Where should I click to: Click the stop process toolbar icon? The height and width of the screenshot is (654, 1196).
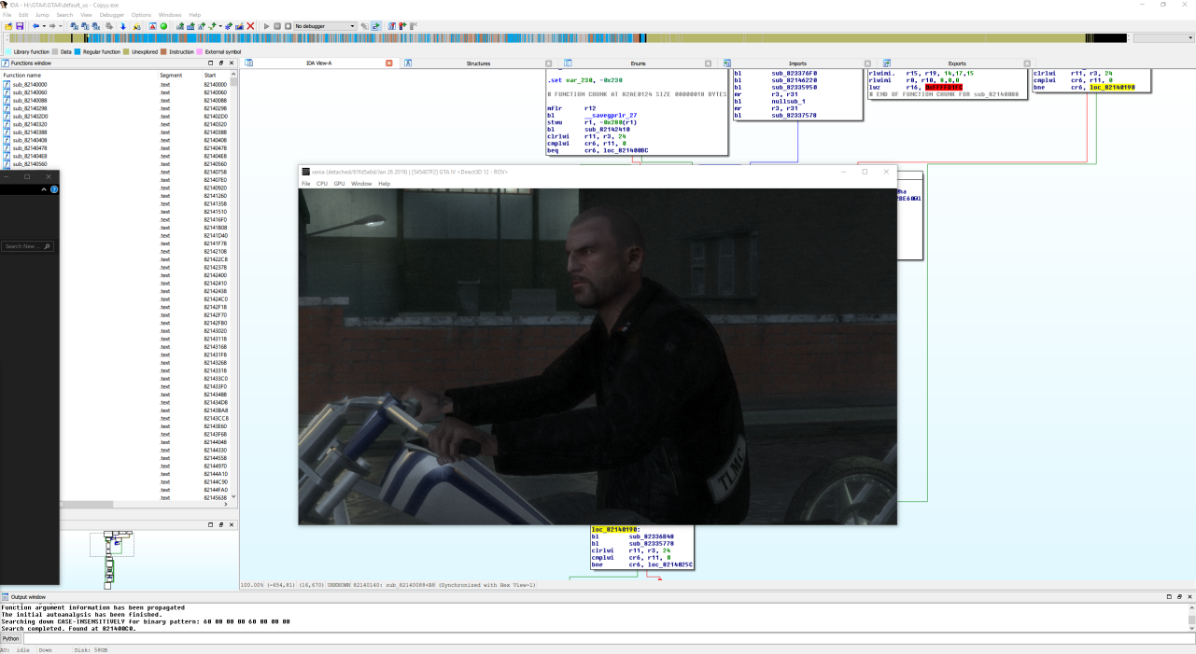click(x=288, y=26)
